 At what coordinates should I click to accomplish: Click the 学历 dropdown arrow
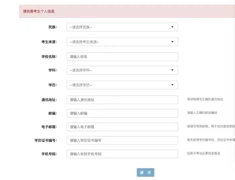pyautogui.click(x=172, y=85)
